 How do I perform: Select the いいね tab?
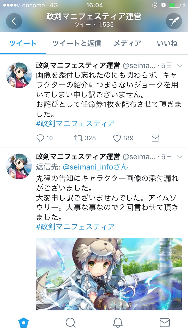[167, 43]
